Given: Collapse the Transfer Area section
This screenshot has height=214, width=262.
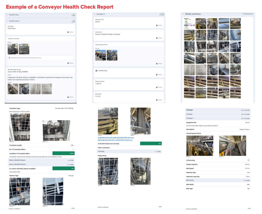Looking at the screenshot, I should pos(7,15).
